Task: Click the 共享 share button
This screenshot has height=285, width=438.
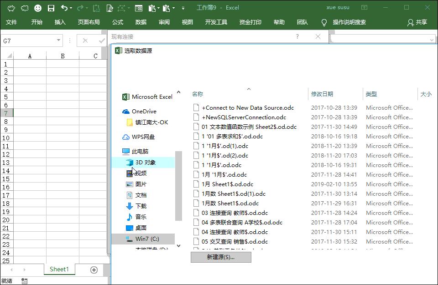Action: pyautogui.click(x=417, y=22)
